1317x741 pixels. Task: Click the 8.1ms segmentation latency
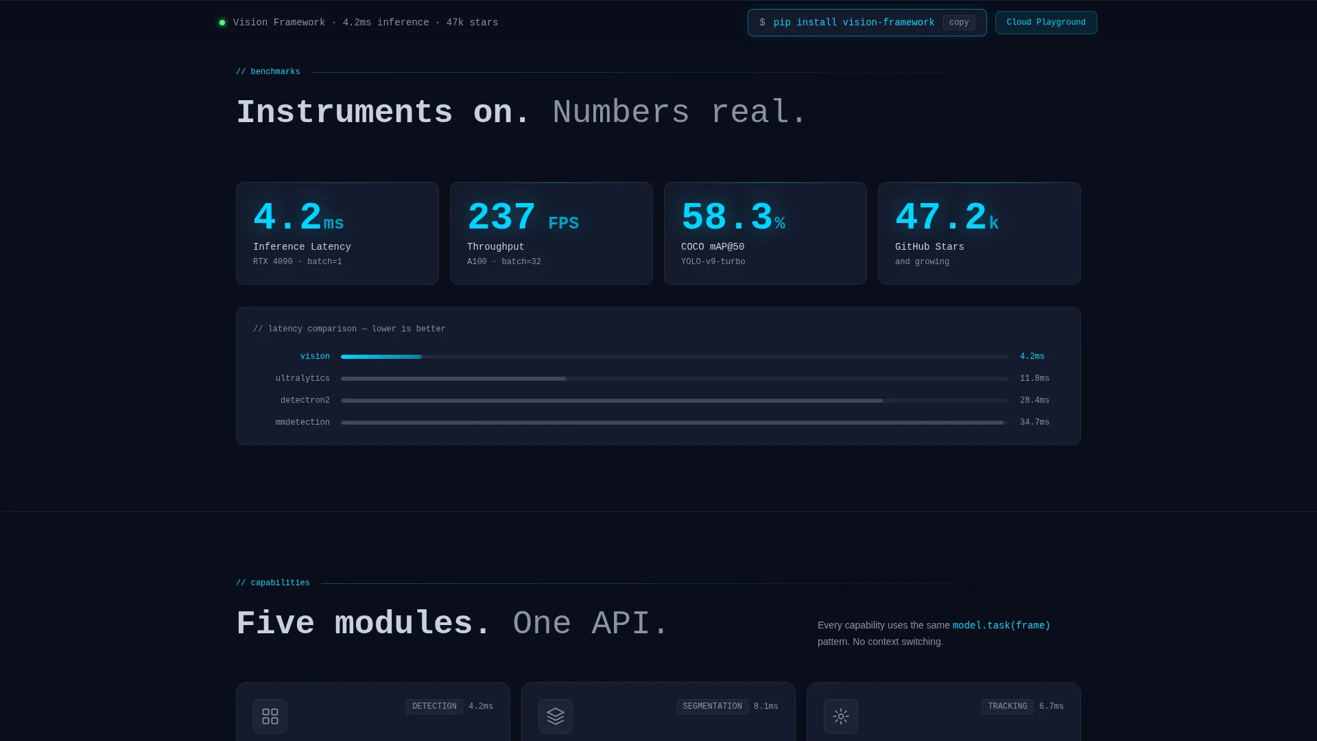pyautogui.click(x=766, y=707)
